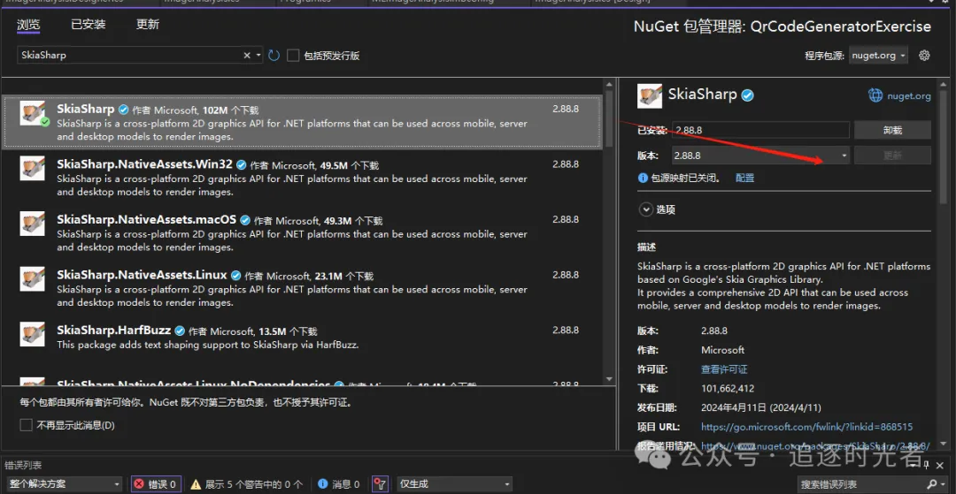
Task: Click SkiaSharp.NativeAssets.Win32 package name
Action: [x=144, y=165]
